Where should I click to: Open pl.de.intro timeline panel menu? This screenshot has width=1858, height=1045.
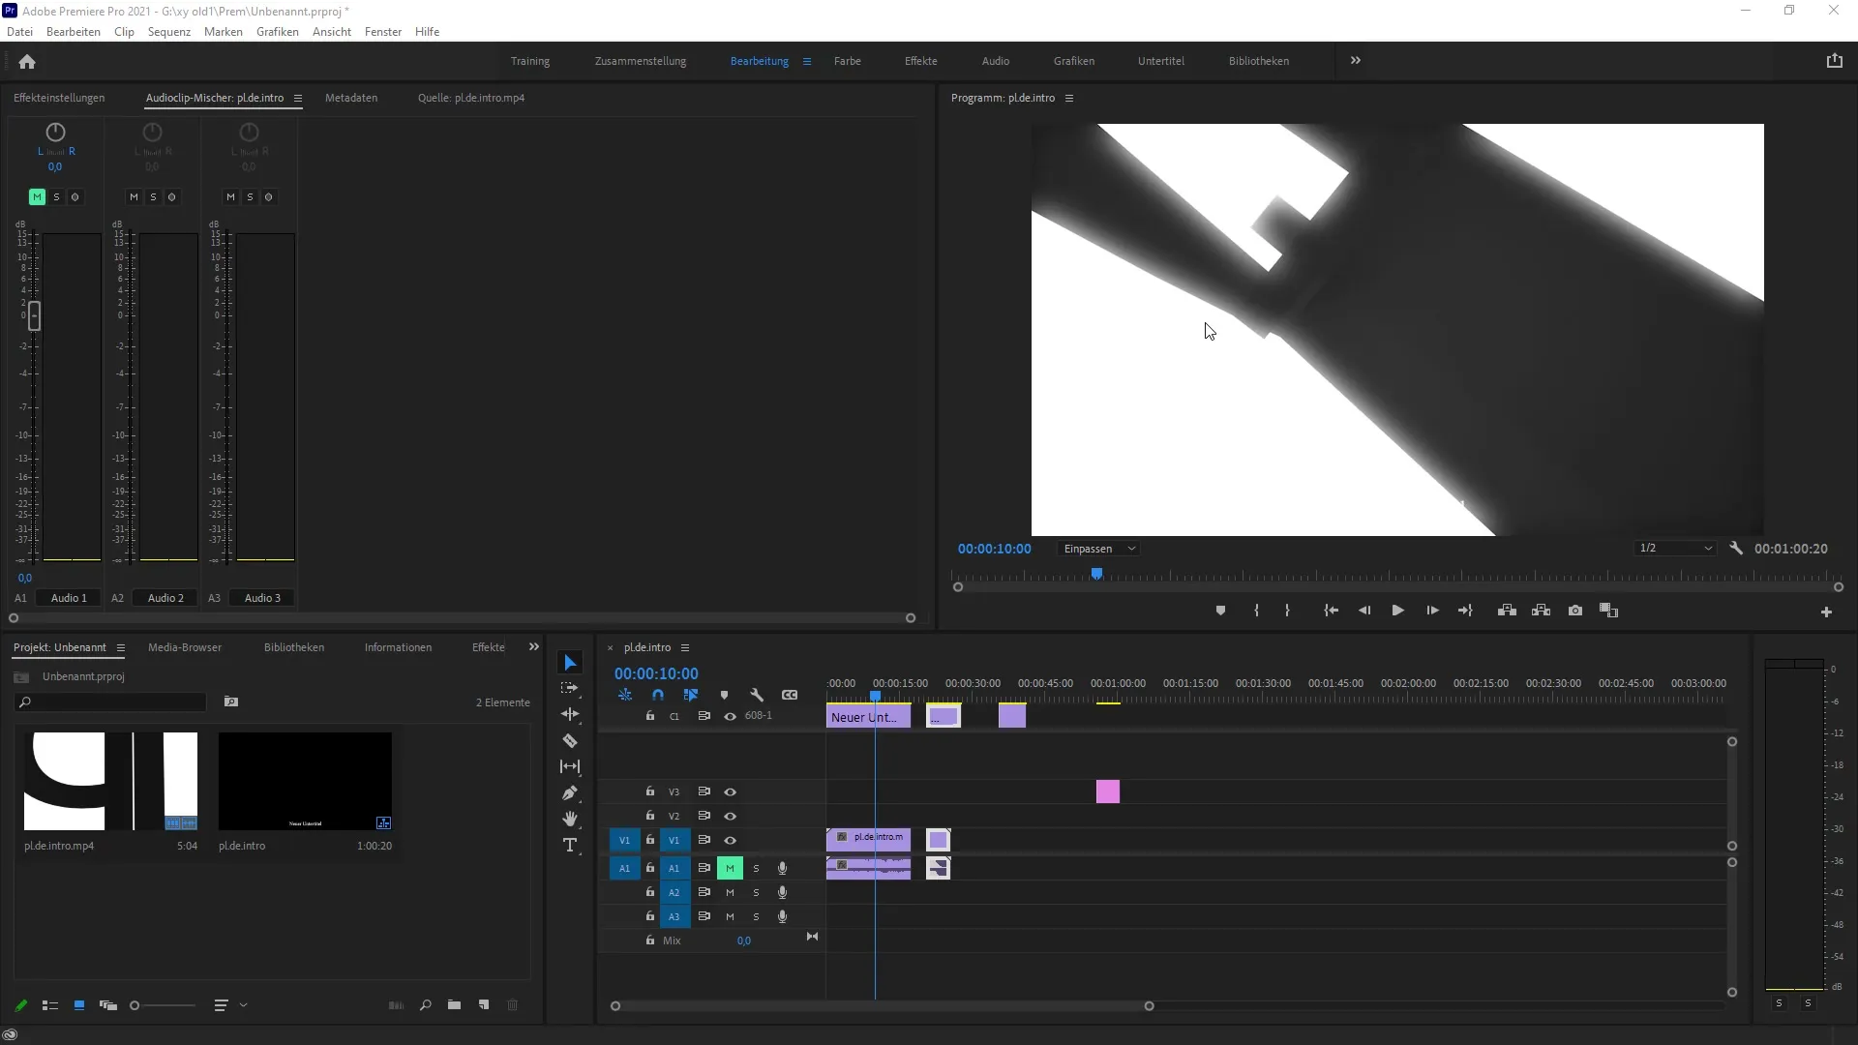coord(685,647)
